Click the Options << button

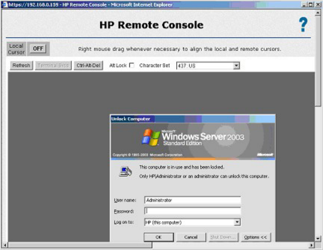pos(256,237)
